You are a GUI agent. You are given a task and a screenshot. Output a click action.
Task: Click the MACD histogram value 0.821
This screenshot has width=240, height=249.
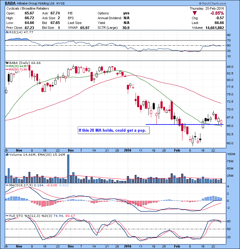(x=64, y=185)
